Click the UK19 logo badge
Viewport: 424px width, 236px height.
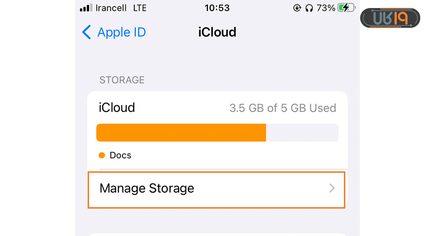390,18
